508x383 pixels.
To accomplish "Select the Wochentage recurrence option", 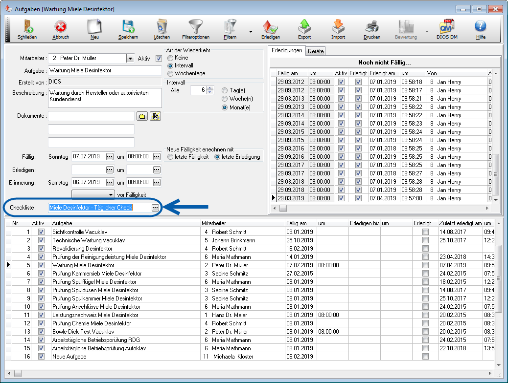I will tap(170, 73).
